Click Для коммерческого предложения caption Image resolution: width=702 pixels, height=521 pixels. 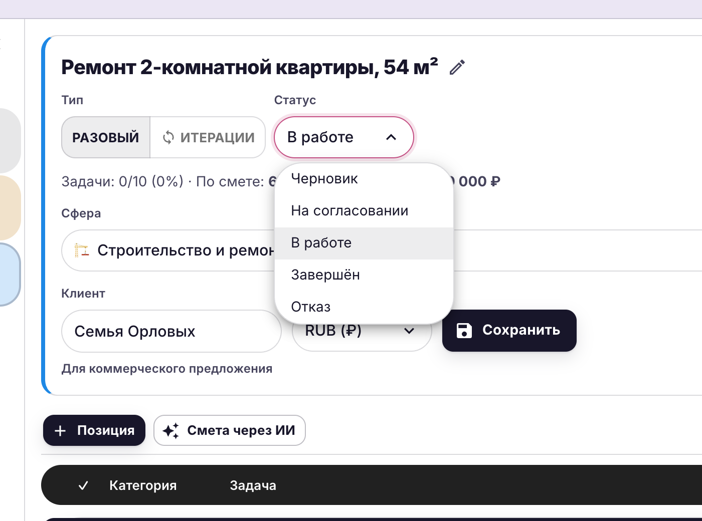[x=167, y=369]
